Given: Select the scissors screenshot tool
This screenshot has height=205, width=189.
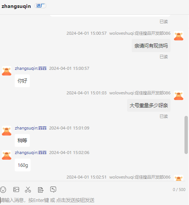Looking at the screenshot, I should (28, 190).
